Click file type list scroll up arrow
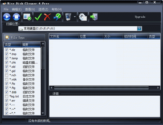The width and height of the screenshot is (163, 125). (x=43, y=44)
